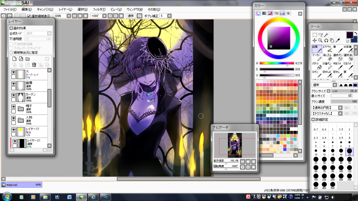Select the lasso selection tool
This screenshot has height=201, width=358.
320,35
